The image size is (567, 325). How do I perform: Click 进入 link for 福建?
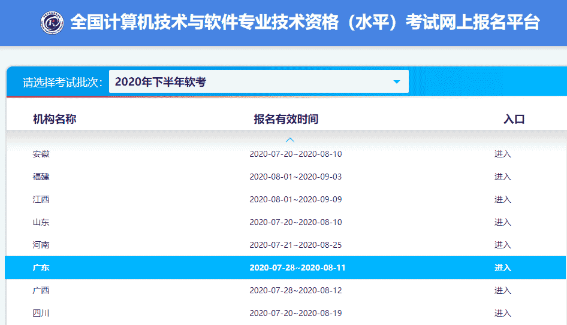502,177
